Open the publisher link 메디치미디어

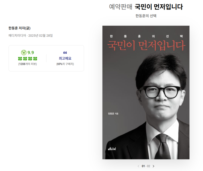17,36
